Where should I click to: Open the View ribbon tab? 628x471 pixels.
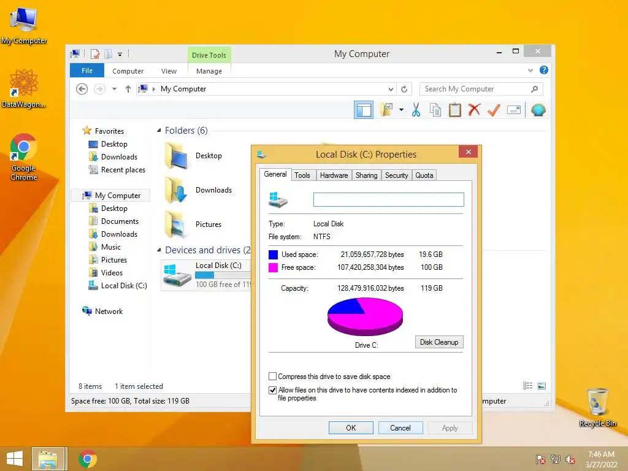click(x=169, y=71)
